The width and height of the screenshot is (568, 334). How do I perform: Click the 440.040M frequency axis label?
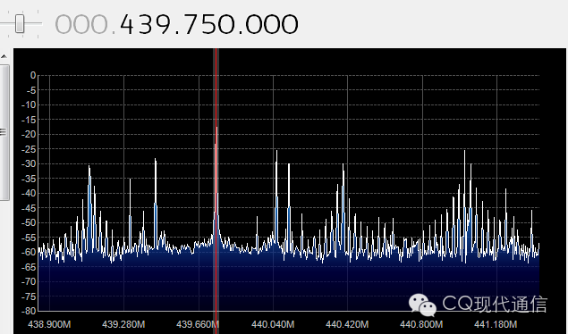273,324
